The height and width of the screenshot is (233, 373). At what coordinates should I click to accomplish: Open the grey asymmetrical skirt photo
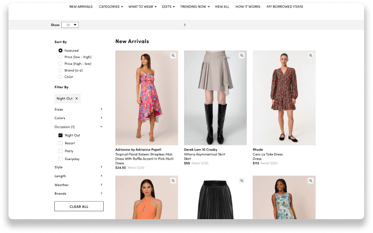[215, 98]
